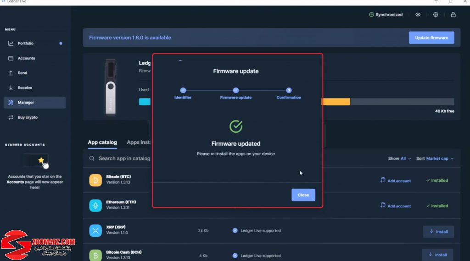
Task: Click the Bitcoin (BTC) app icon
Action: pyautogui.click(x=95, y=180)
